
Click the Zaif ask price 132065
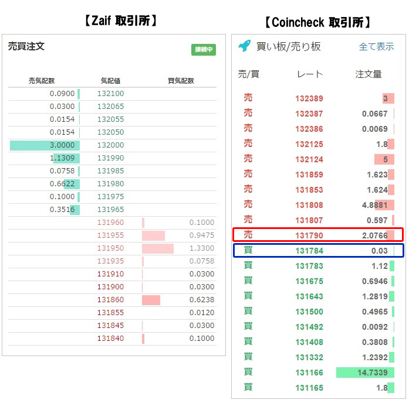click(110, 107)
